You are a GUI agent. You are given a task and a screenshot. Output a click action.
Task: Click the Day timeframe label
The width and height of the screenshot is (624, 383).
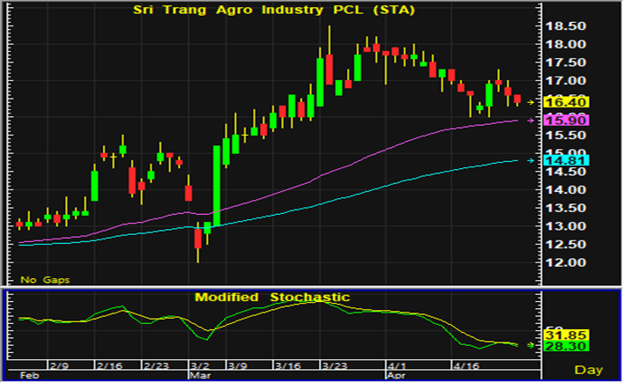[x=590, y=368]
